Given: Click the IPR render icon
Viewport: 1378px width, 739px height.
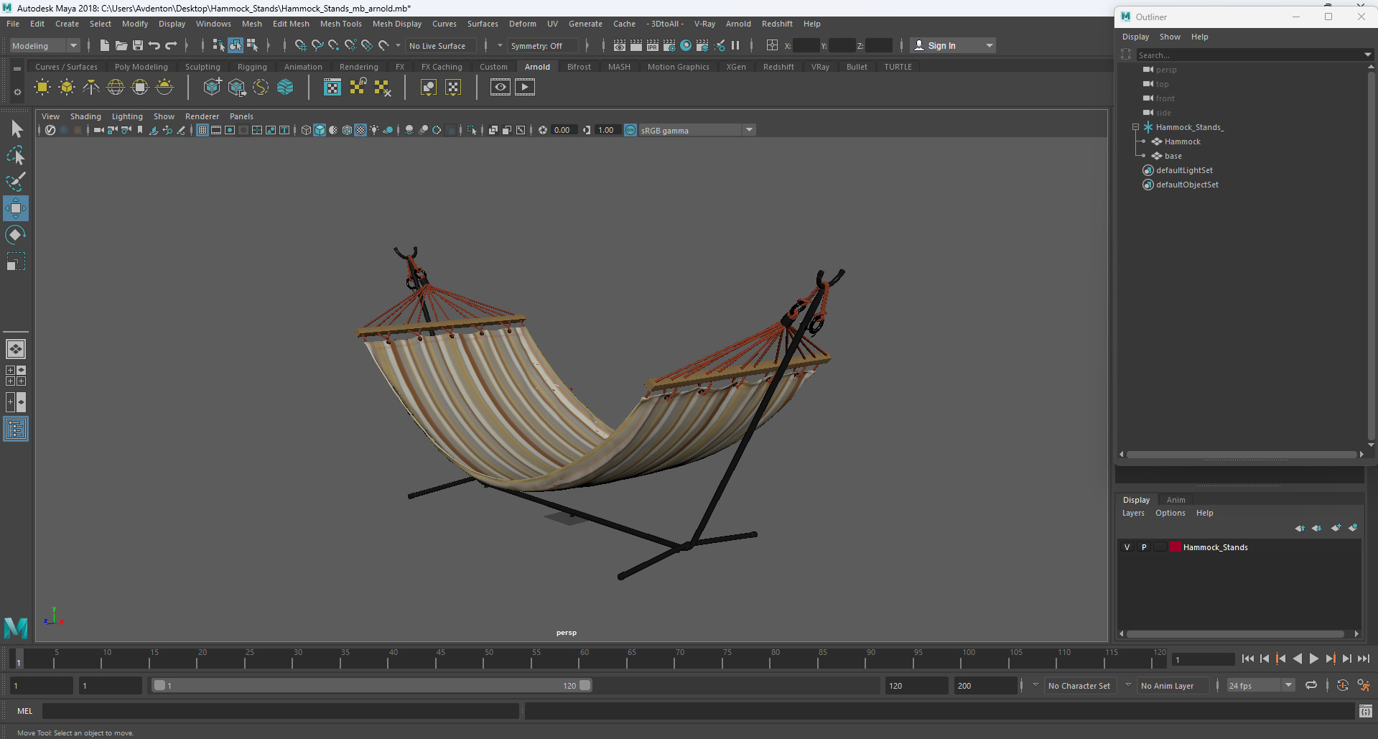Looking at the screenshot, I should (653, 45).
